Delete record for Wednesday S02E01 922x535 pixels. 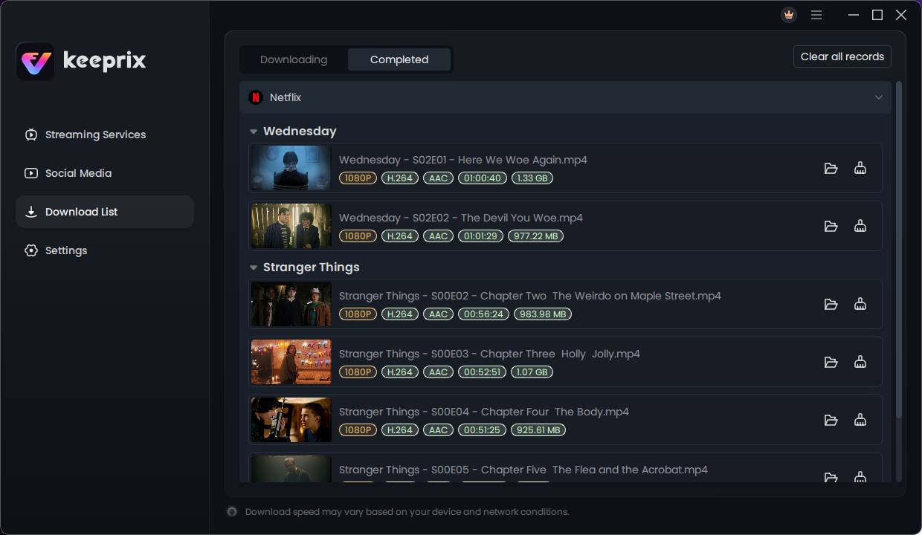pyautogui.click(x=860, y=168)
